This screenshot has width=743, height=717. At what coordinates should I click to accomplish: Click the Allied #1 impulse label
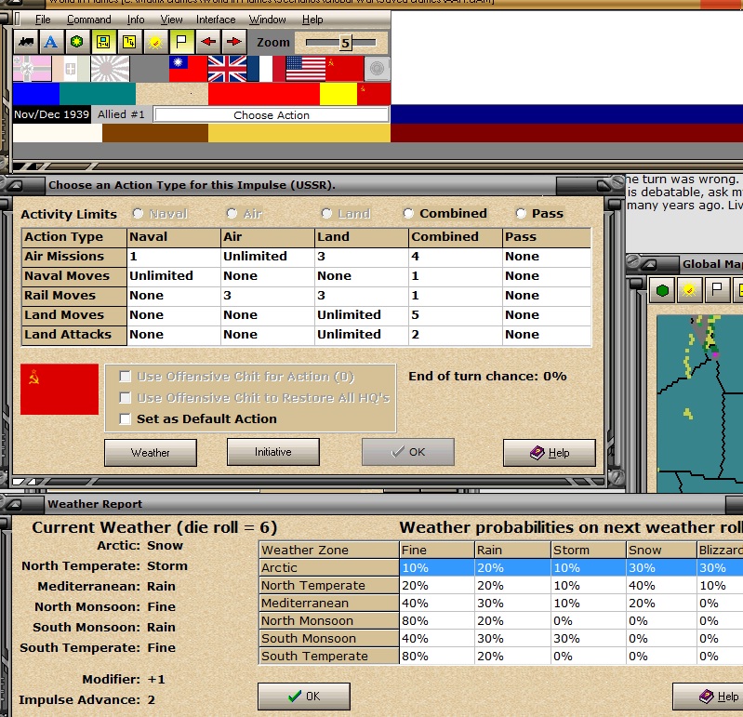[x=121, y=114]
